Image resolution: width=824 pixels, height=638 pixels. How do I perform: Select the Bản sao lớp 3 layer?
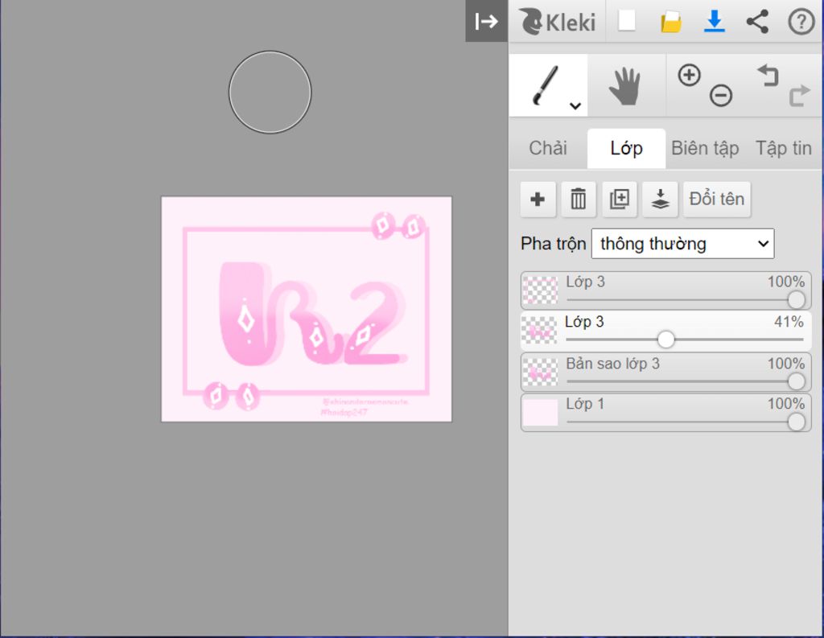pos(665,372)
